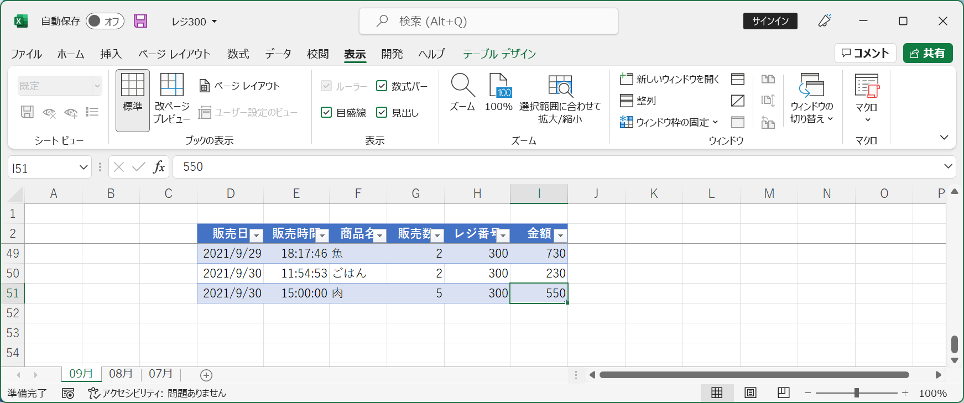
Task: Click the コメント comments button
Action: coord(866,53)
